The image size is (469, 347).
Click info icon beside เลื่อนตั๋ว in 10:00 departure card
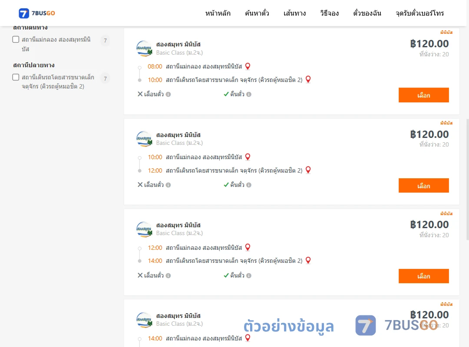(168, 185)
